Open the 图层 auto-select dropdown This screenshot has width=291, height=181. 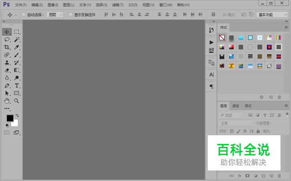click(x=55, y=15)
